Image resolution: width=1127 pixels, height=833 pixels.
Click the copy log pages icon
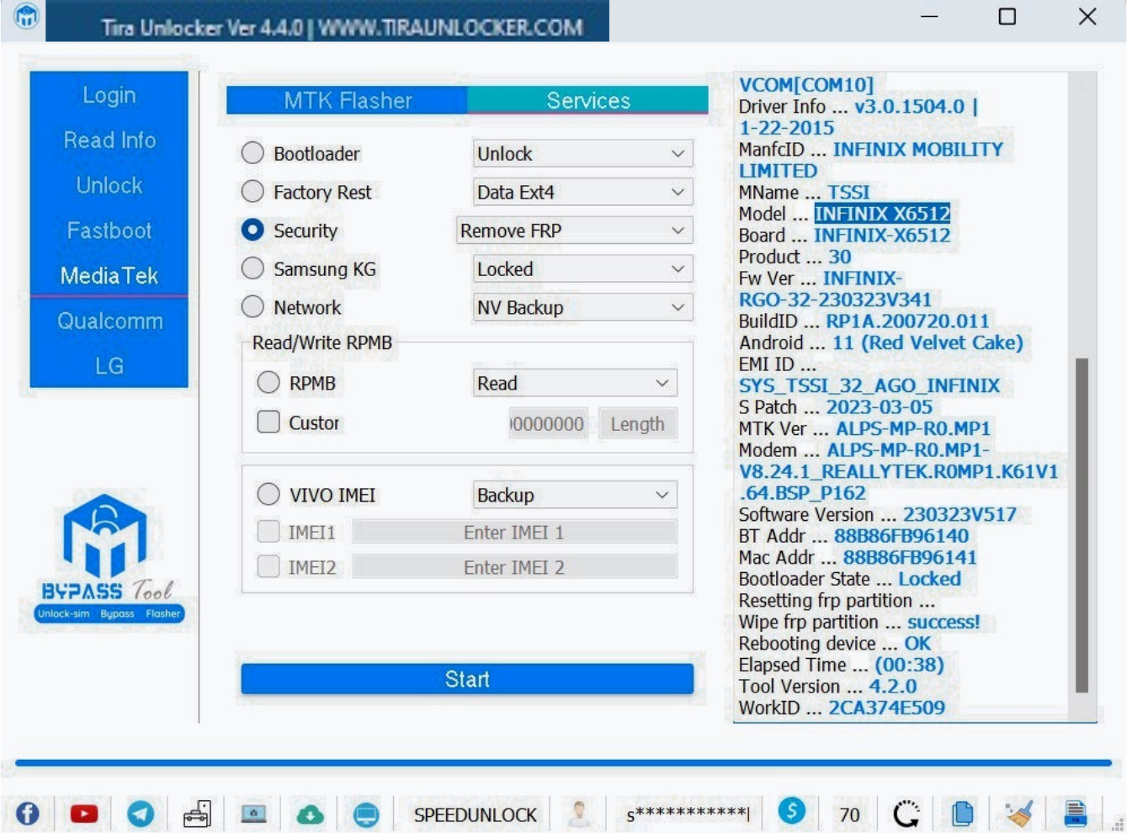[x=963, y=814]
